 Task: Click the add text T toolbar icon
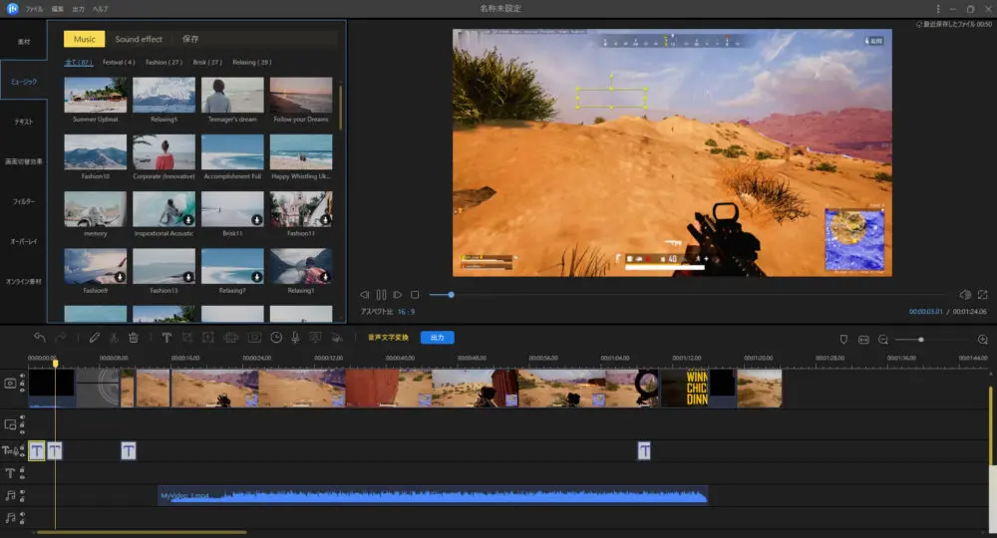166,338
